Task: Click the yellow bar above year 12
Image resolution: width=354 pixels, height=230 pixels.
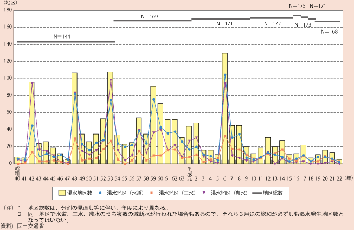Action: (268, 150)
